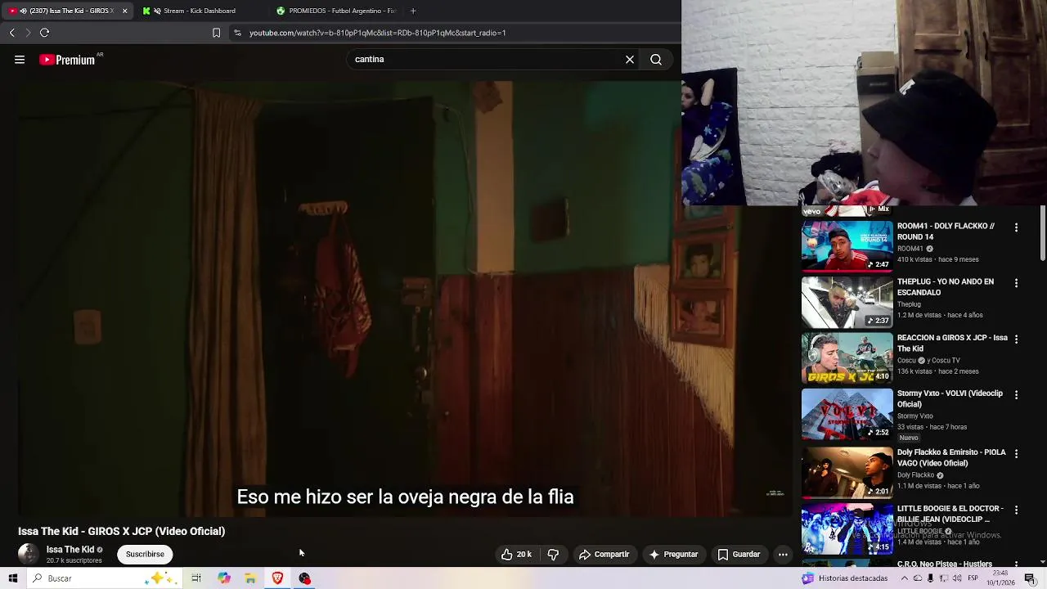Open THEPLUG YO NO ANDO thumbnail
The image size is (1047, 589).
847,302
